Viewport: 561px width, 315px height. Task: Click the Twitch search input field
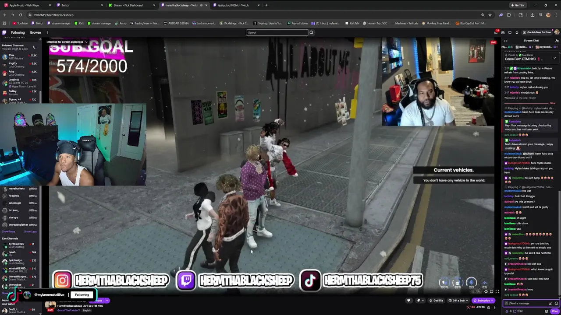coord(277,32)
